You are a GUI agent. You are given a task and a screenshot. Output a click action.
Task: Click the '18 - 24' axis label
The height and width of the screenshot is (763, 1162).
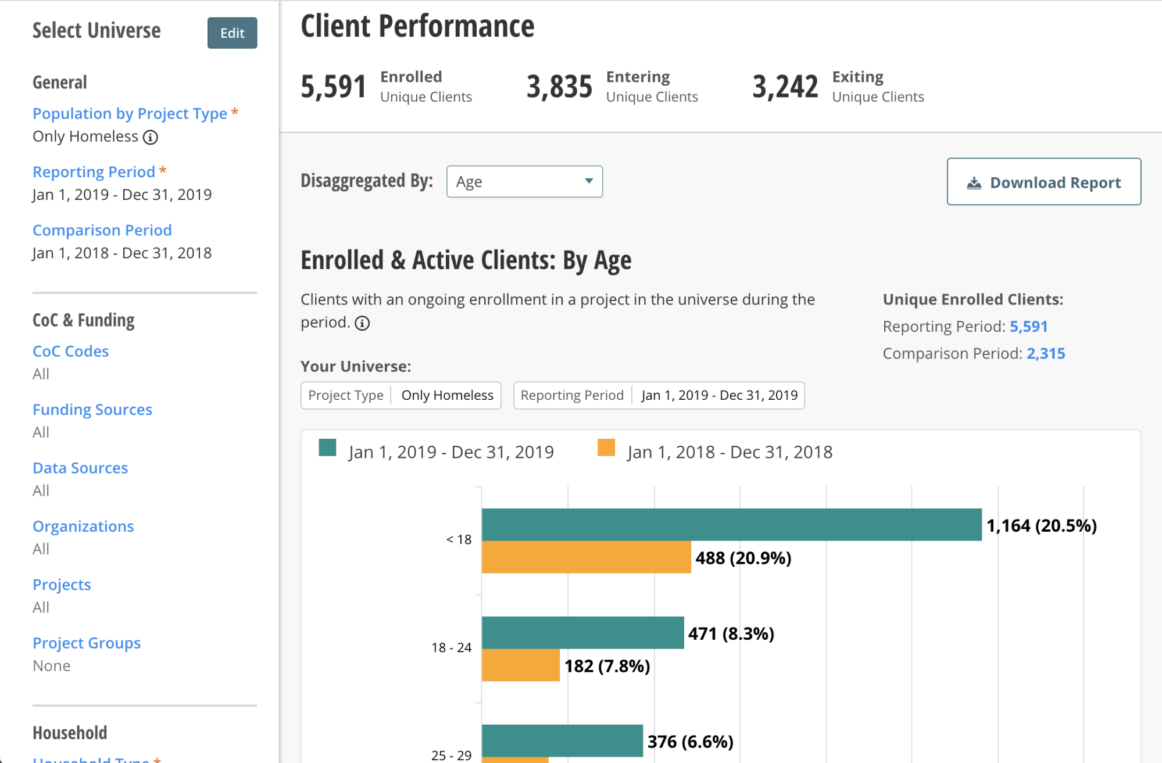(x=451, y=648)
